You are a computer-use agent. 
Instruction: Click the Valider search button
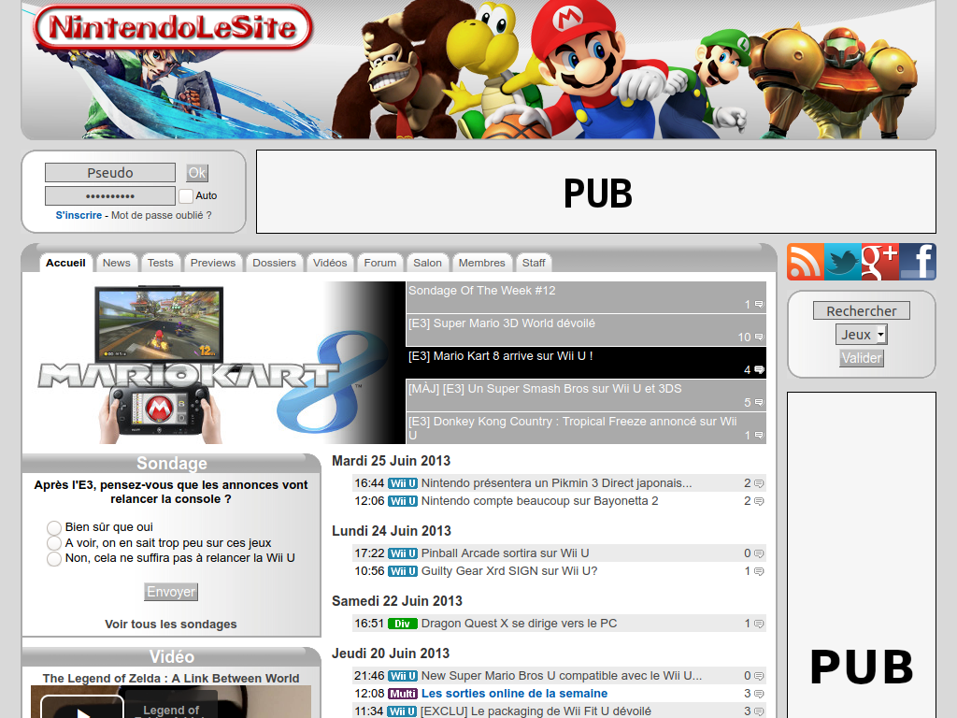[x=861, y=358]
